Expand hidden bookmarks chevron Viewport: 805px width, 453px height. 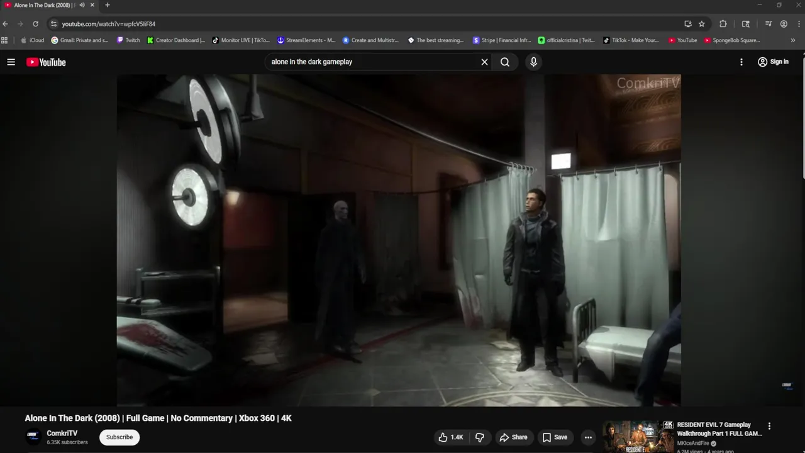pyautogui.click(x=792, y=40)
